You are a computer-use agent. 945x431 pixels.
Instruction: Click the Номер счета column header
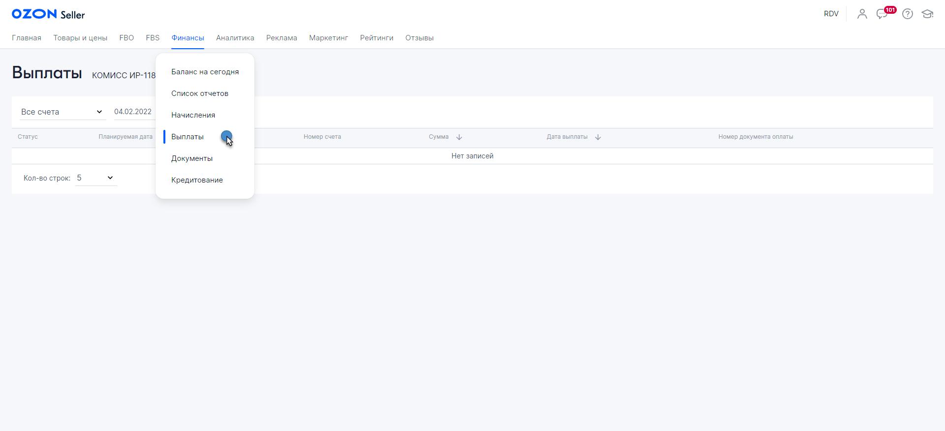pyautogui.click(x=322, y=137)
